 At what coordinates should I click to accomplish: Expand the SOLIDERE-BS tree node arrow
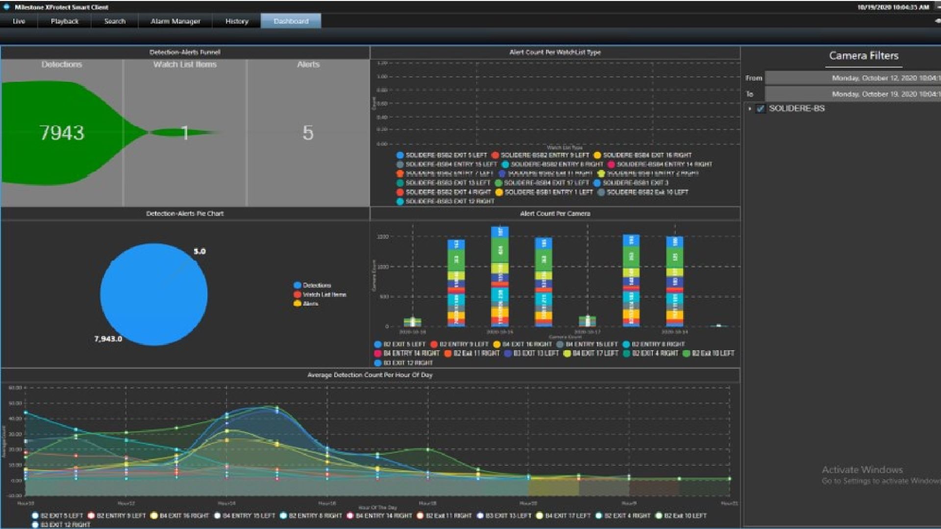pos(749,109)
